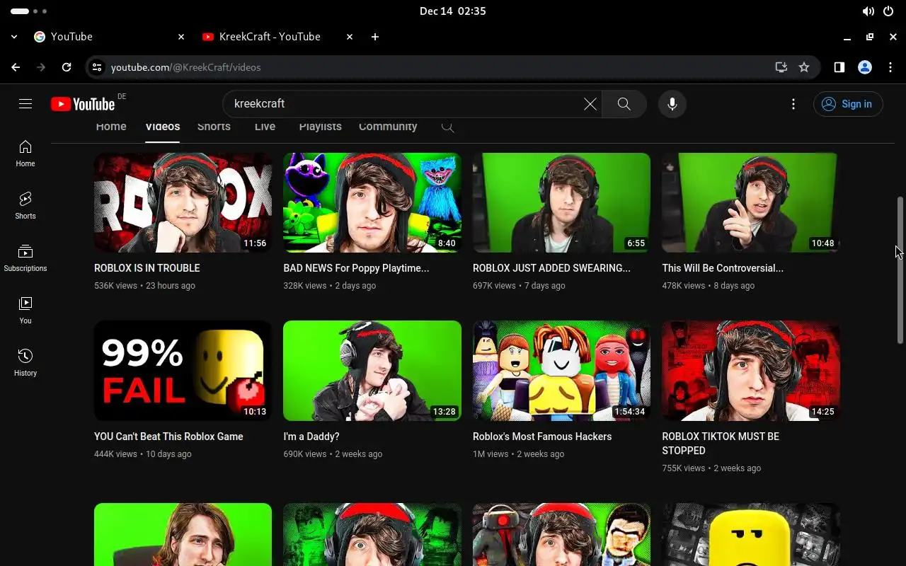Open the 13:28 video thumbnail
The width and height of the screenshot is (906, 566).
[372, 371]
